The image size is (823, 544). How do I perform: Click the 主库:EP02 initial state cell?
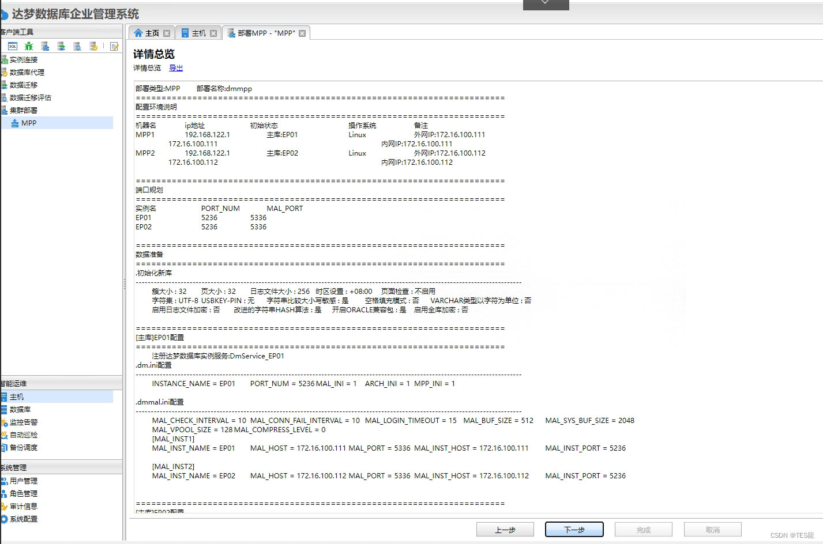[283, 153]
